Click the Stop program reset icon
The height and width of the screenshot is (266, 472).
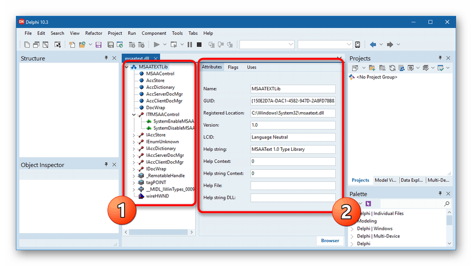199,45
